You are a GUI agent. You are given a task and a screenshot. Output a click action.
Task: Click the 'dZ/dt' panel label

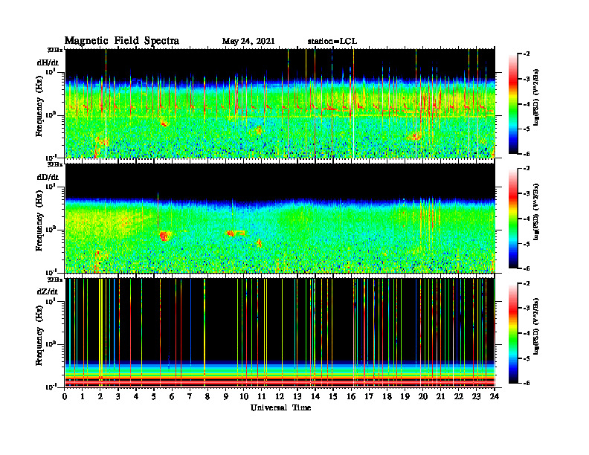[48, 291]
